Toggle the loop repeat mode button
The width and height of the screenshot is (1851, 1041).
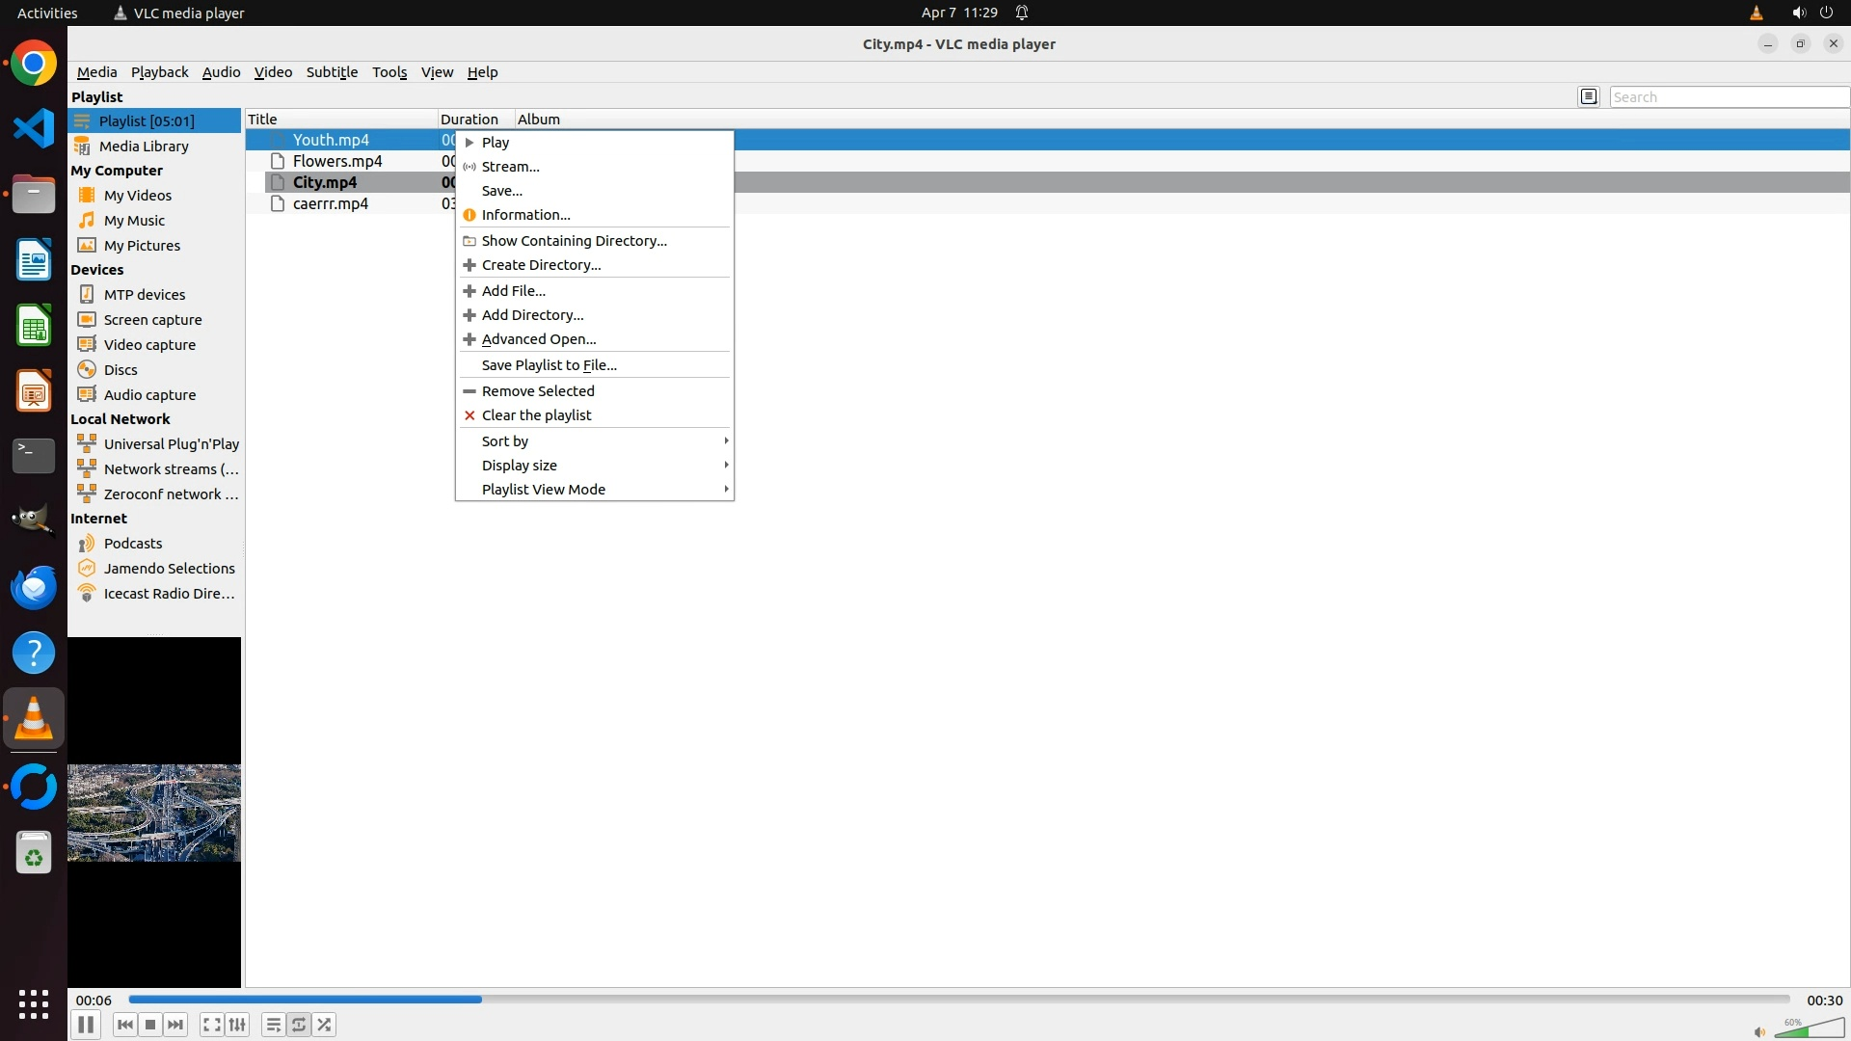click(299, 1025)
